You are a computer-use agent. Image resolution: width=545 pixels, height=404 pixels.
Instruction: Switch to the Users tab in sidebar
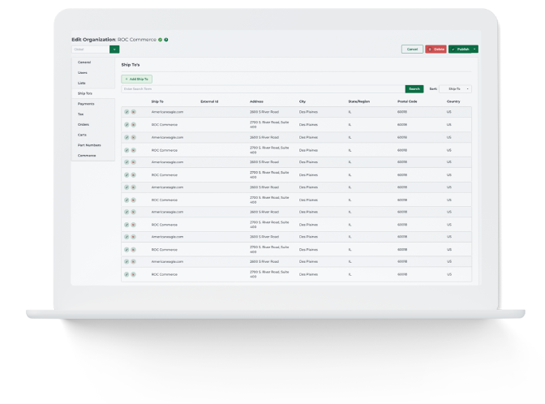(x=83, y=73)
